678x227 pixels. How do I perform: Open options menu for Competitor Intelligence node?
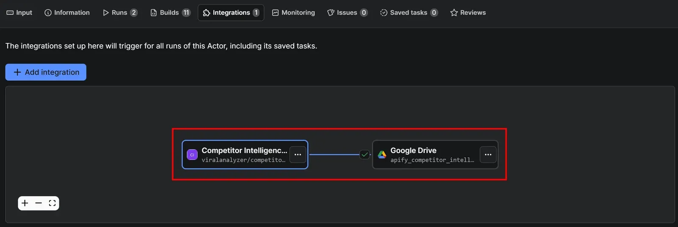coord(298,155)
